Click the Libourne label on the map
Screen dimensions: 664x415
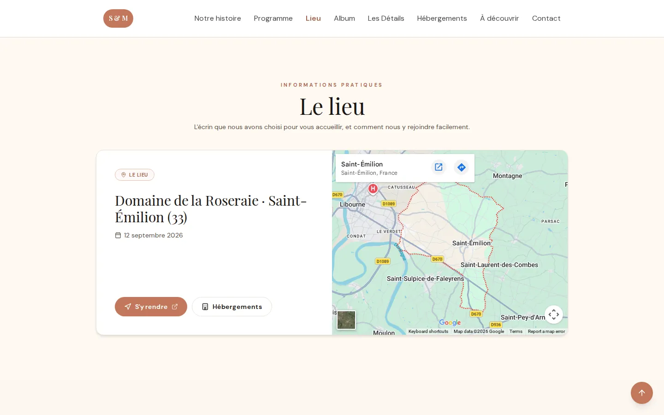[352, 204]
